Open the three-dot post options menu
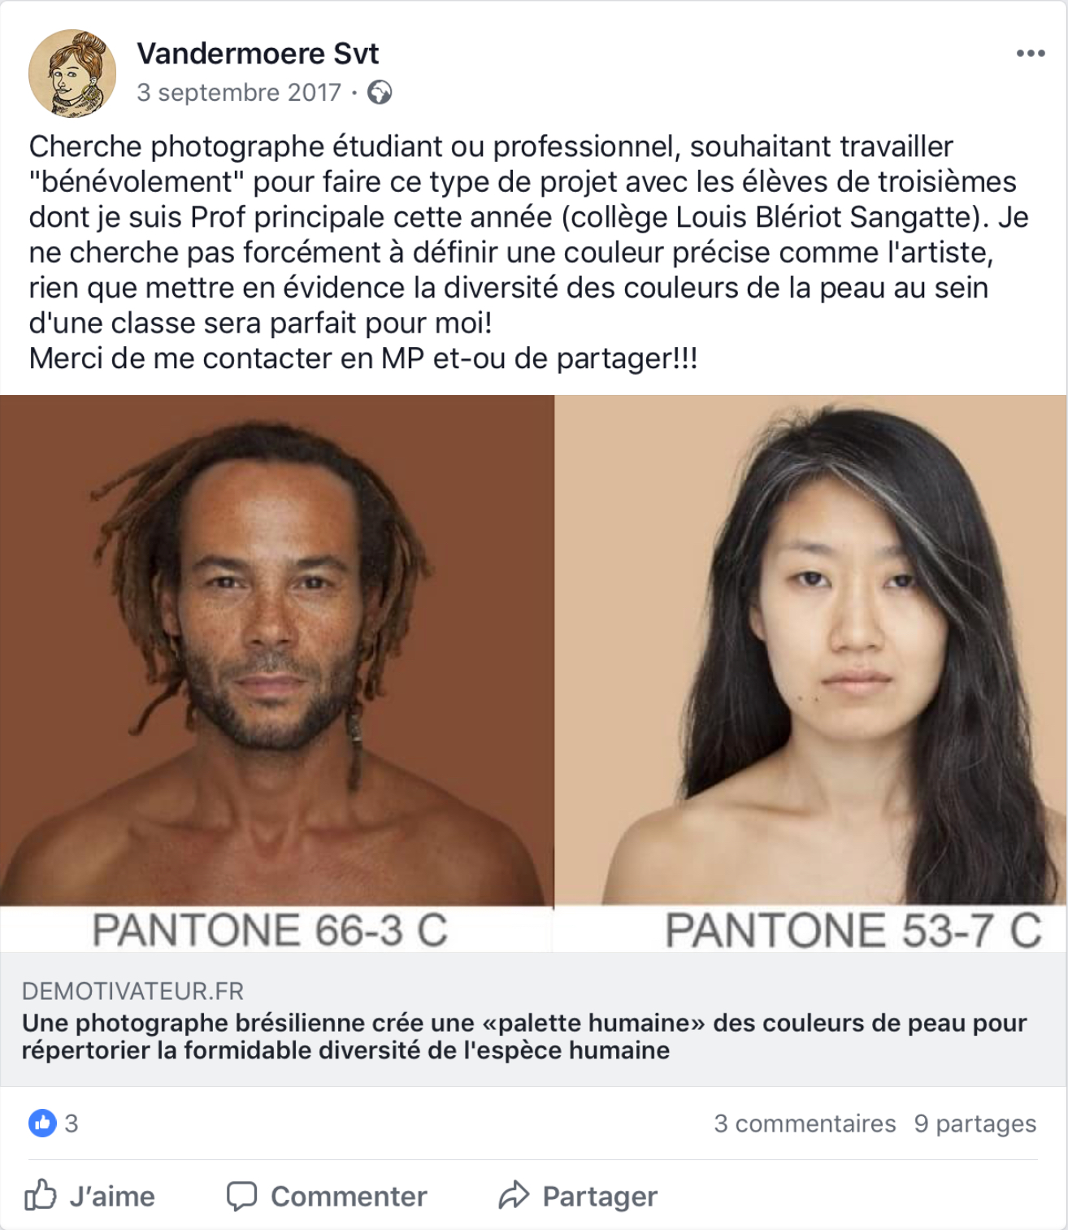1068x1230 pixels. [x=1030, y=54]
